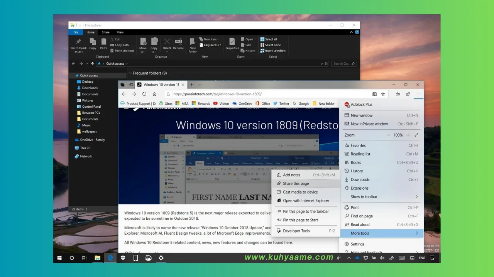Screen dimensions: 494x277
Task: Click the up arrow in File Explorer navigation
Action: click(92, 63)
